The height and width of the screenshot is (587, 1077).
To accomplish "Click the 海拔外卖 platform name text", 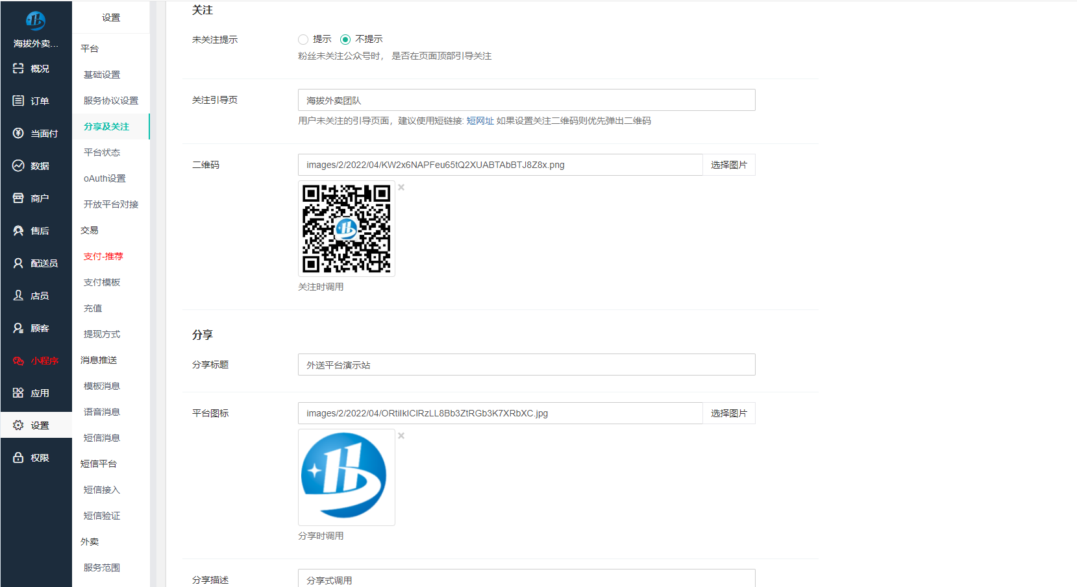I will coord(36,43).
